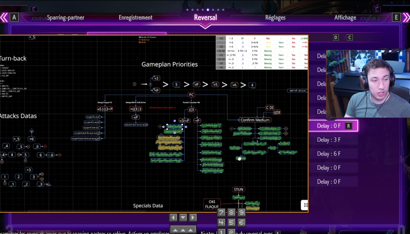
Task: Click numpad key 8
Action: pos(231,212)
